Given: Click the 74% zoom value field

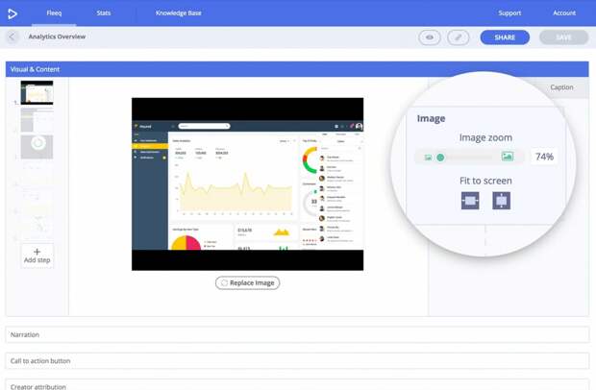Looking at the screenshot, I should click(x=544, y=157).
